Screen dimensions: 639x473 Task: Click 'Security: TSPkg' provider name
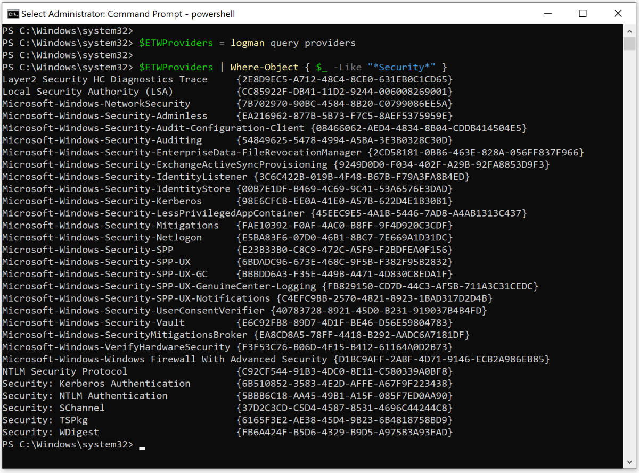click(x=45, y=420)
